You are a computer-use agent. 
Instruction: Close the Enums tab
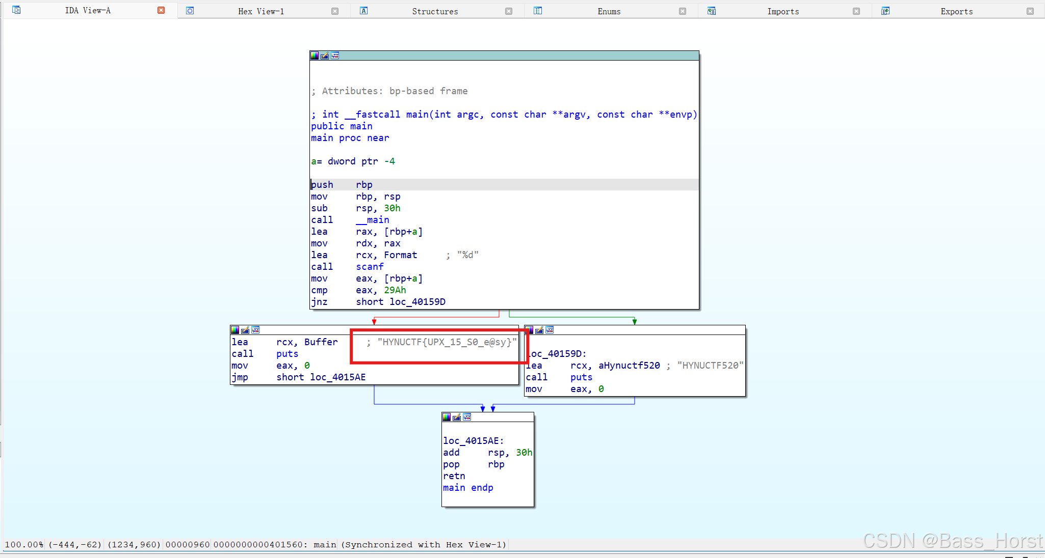pos(682,11)
